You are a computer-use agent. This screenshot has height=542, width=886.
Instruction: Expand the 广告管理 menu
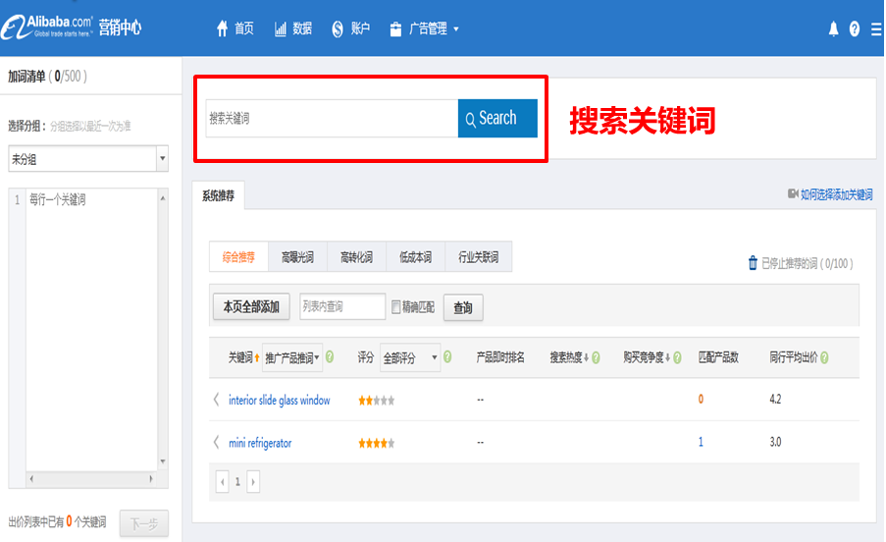[x=424, y=29]
